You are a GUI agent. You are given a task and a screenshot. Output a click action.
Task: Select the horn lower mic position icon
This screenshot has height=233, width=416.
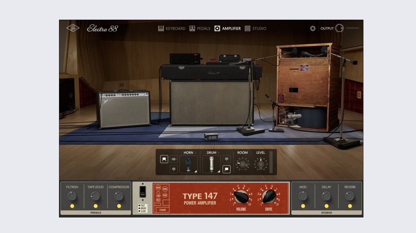174,169
